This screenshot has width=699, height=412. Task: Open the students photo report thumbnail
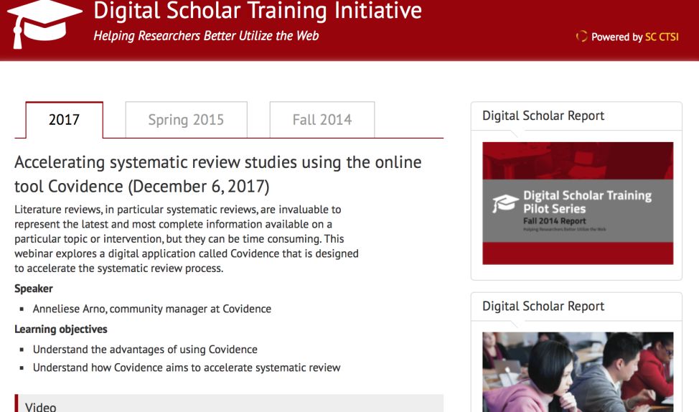pyautogui.click(x=578, y=372)
